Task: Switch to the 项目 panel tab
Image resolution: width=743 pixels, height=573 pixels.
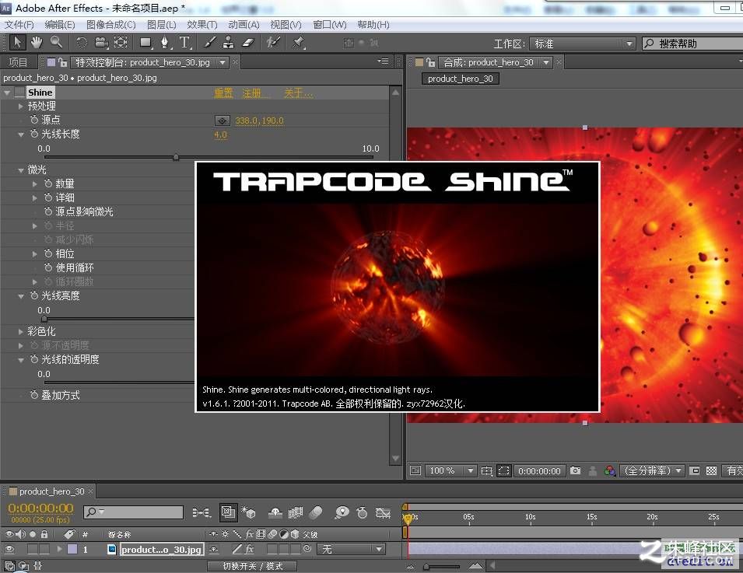Action: coord(18,62)
